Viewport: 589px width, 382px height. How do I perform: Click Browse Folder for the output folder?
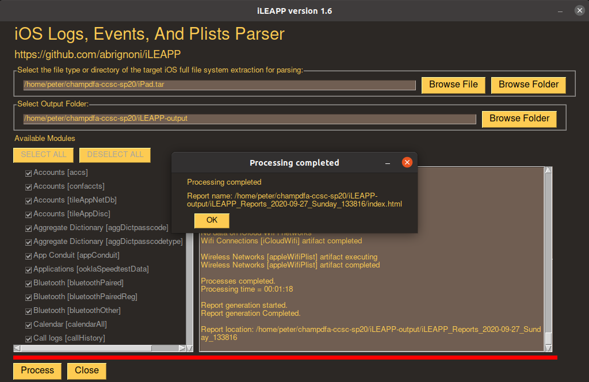coord(519,119)
